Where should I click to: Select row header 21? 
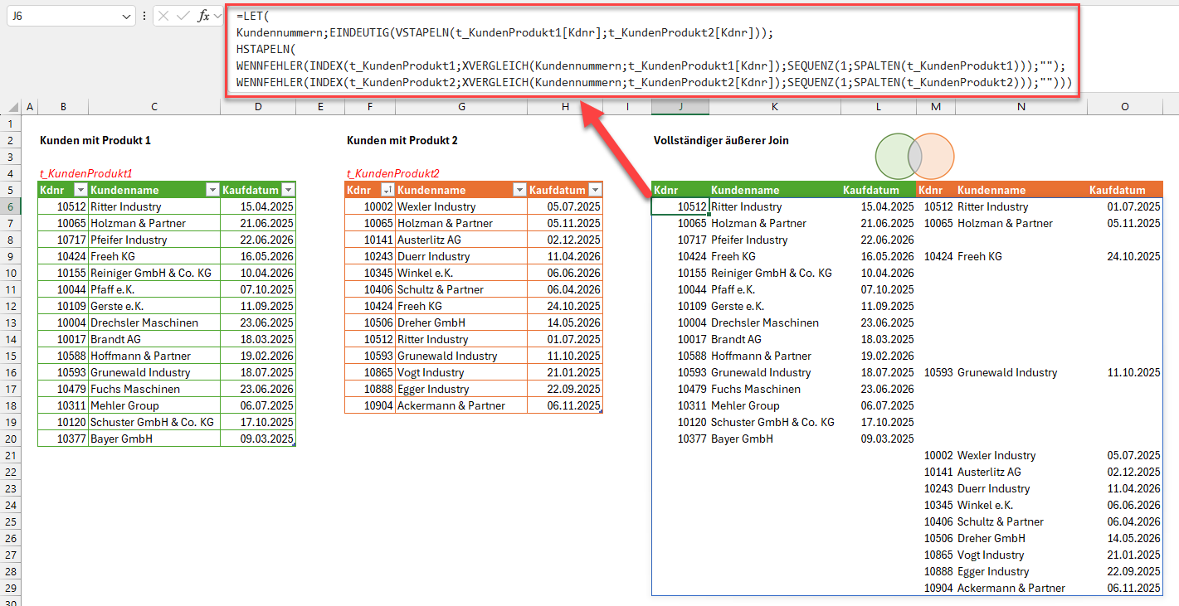(x=11, y=455)
